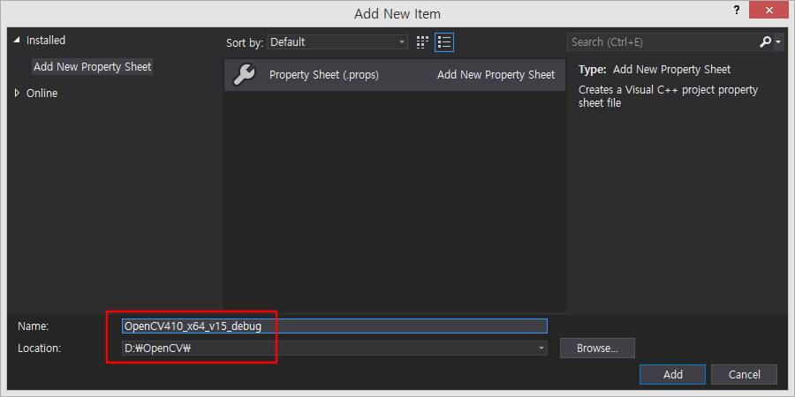Switch to small icons grid view
The width and height of the screenshot is (795, 397).
(422, 41)
